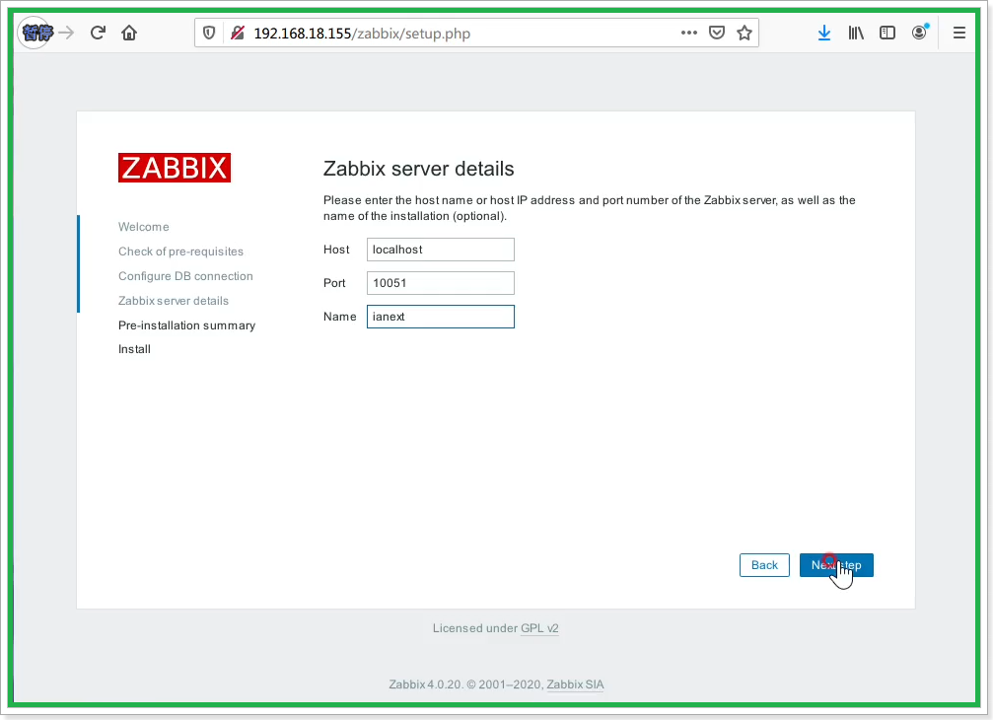993x720 pixels.
Task: Open page actions three-dot menu
Action: [x=689, y=33]
